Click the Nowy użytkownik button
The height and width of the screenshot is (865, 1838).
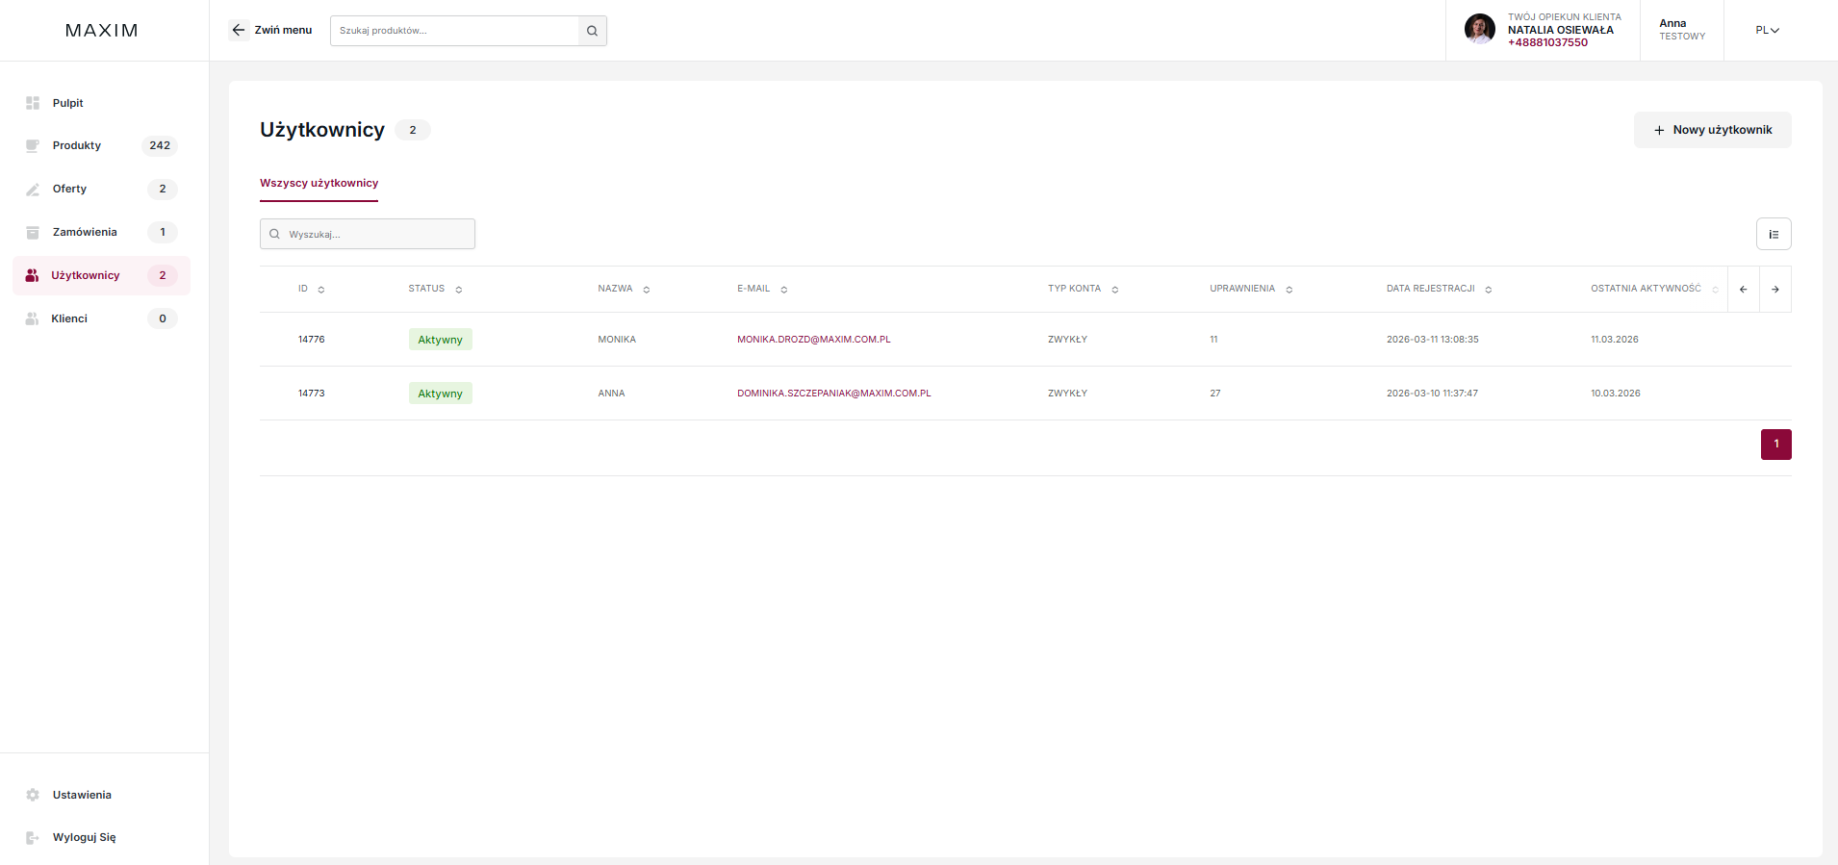point(1712,130)
